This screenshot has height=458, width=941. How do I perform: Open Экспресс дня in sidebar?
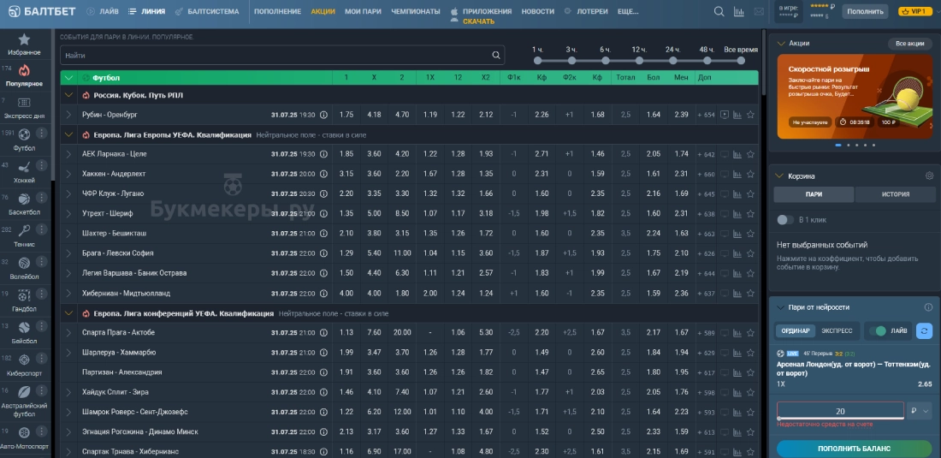[x=24, y=103]
